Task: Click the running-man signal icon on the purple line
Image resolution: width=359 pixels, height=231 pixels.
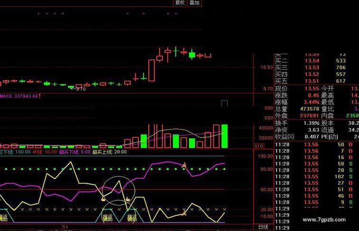Action: click(x=184, y=165)
